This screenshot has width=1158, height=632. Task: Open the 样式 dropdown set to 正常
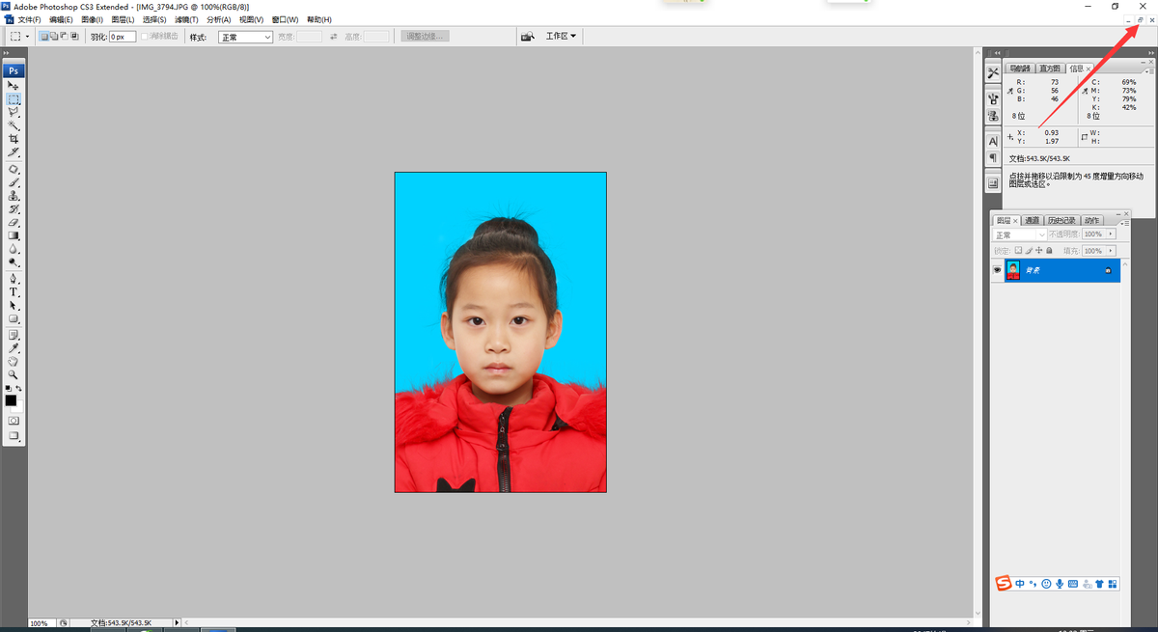(x=245, y=37)
